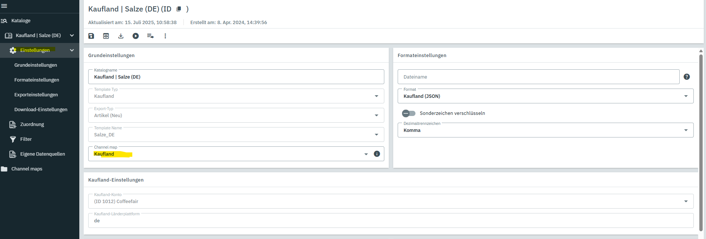Click the Dateiname help question icon
The image size is (706, 239).
[x=686, y=77]
